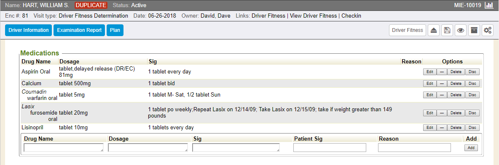Open settings via the gears icon
This screenshot has width=499, height=165.
[x=488, y=30]
